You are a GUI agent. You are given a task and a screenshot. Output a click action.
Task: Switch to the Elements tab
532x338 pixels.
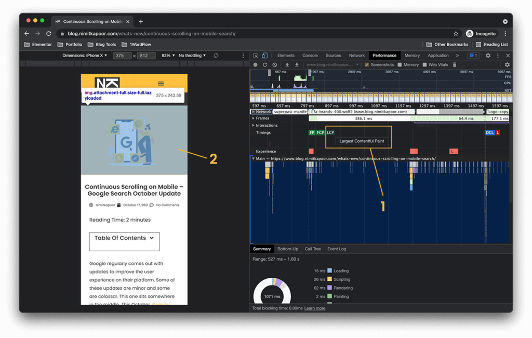286,56
